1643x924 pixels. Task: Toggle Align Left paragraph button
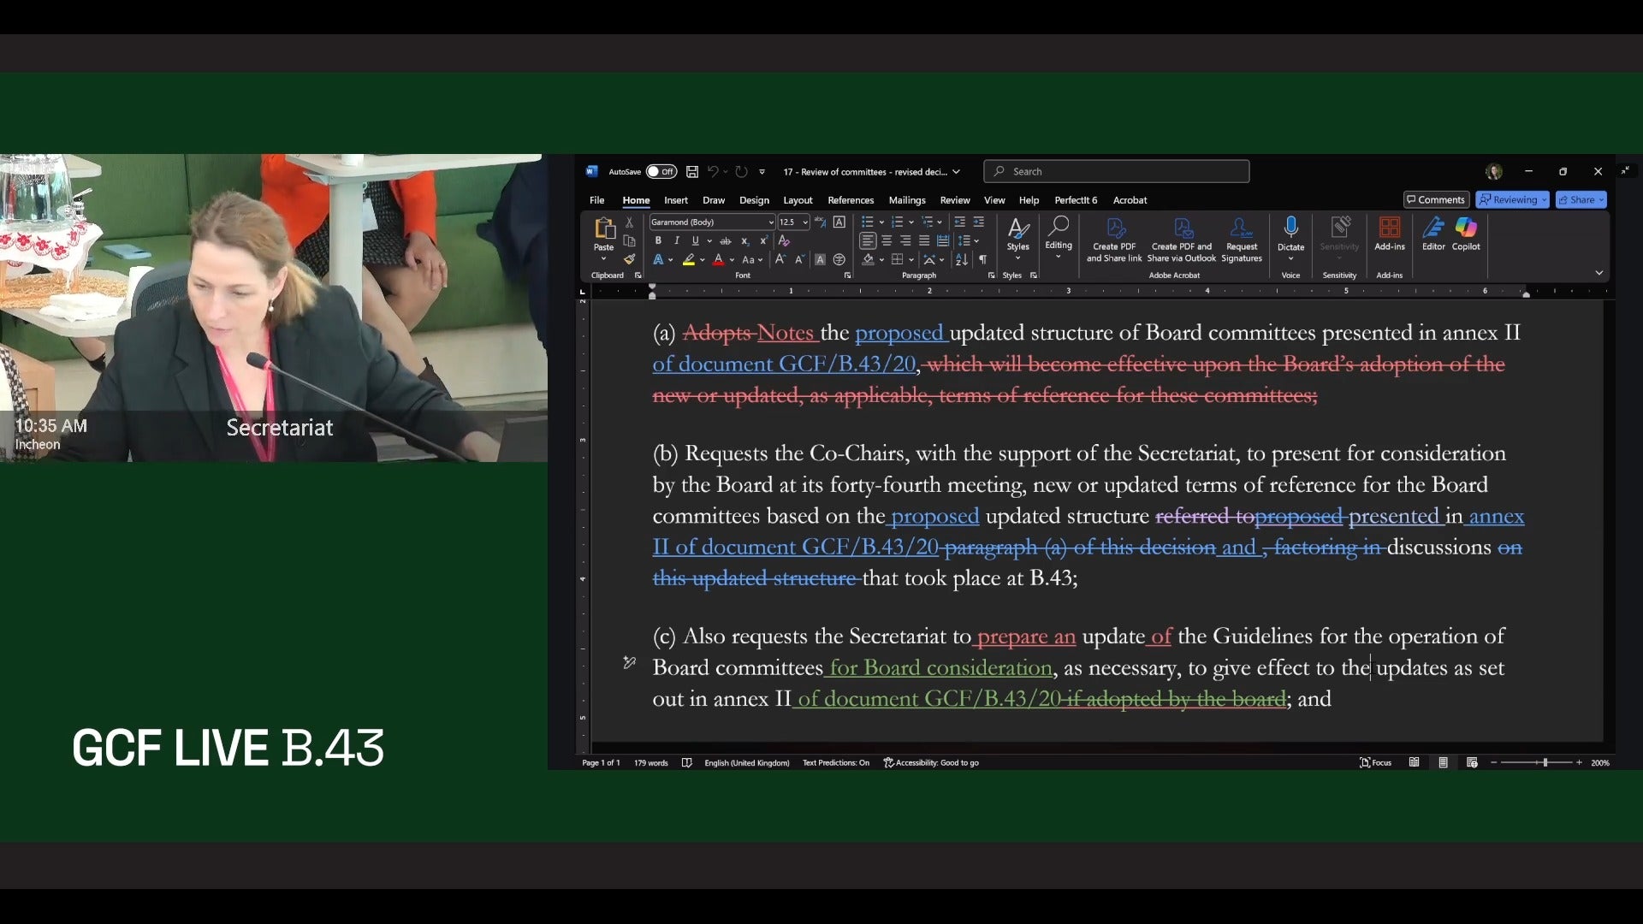(868, 240)
